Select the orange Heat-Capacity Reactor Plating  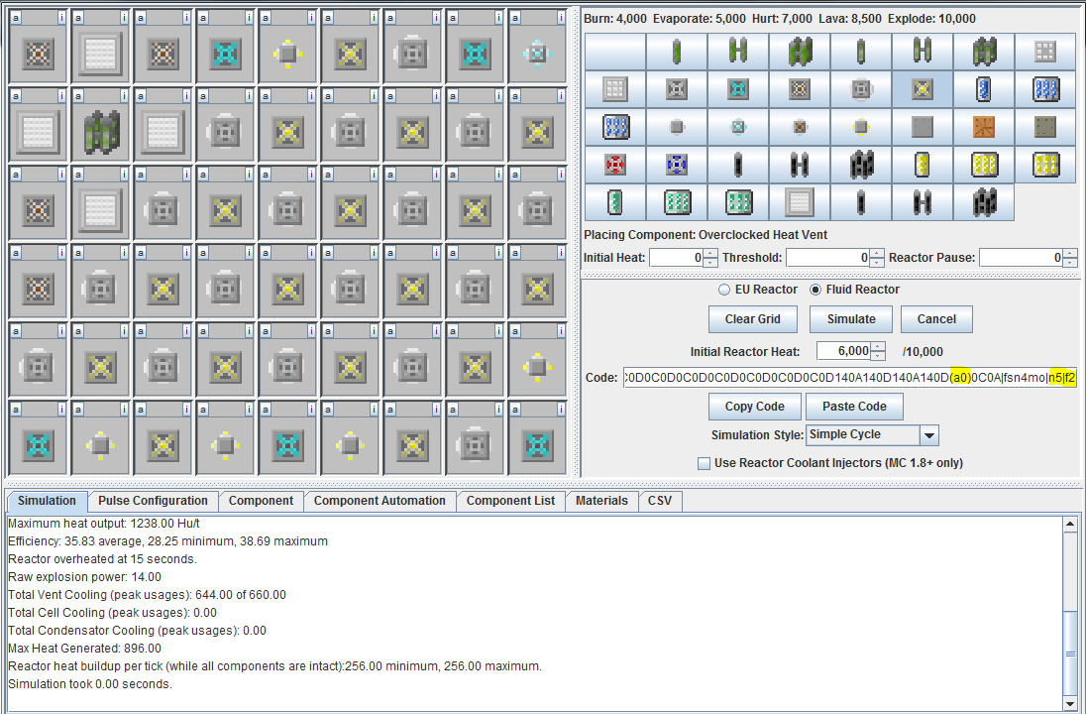coord(983,127)
